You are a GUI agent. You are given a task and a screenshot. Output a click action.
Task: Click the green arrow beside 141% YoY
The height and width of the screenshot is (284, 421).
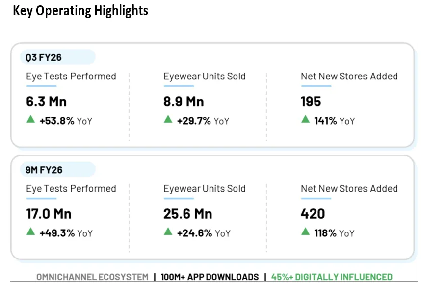click(306, 119)
